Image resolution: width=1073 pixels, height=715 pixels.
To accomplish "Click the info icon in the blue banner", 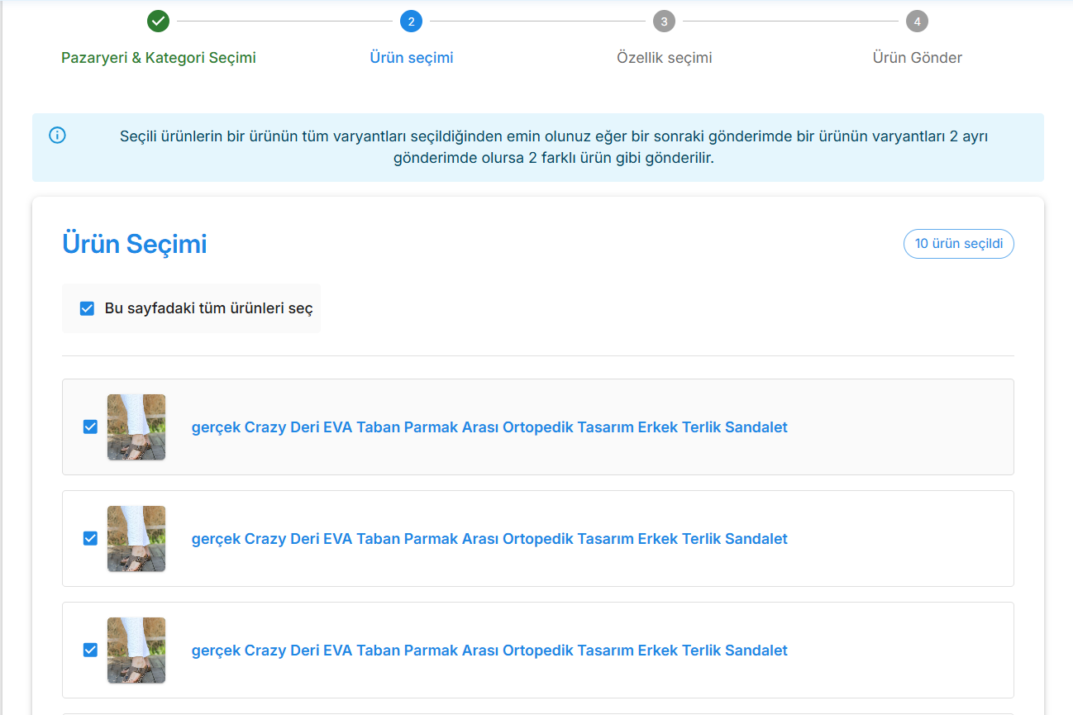I will 57,136.
